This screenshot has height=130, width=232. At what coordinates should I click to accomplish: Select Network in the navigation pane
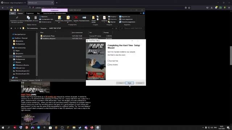pos(16,78)
